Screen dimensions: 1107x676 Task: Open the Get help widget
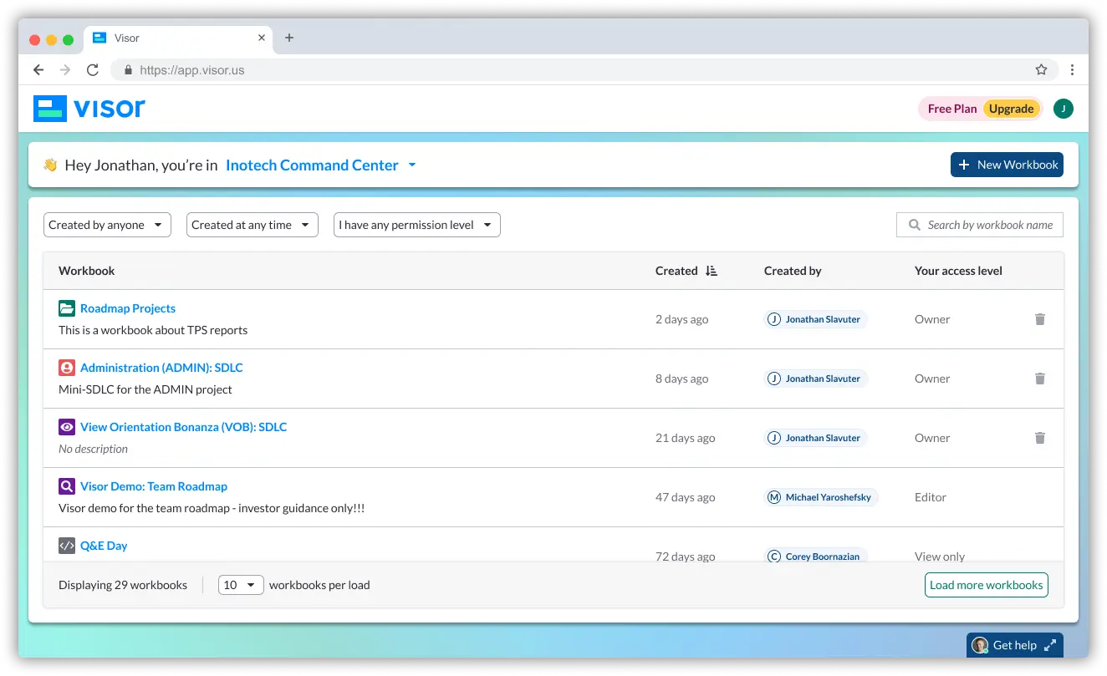click(1015, 645)
